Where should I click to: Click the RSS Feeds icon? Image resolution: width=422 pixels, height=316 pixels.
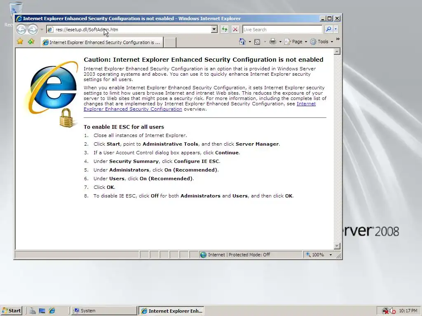(257, 42)
